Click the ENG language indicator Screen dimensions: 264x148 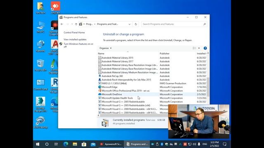click(205, 144)
